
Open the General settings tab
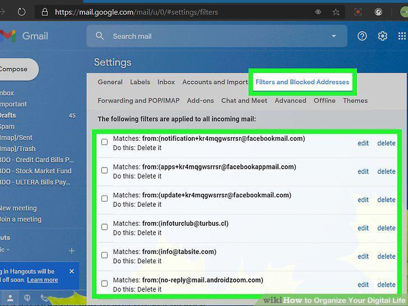[110, 82]
